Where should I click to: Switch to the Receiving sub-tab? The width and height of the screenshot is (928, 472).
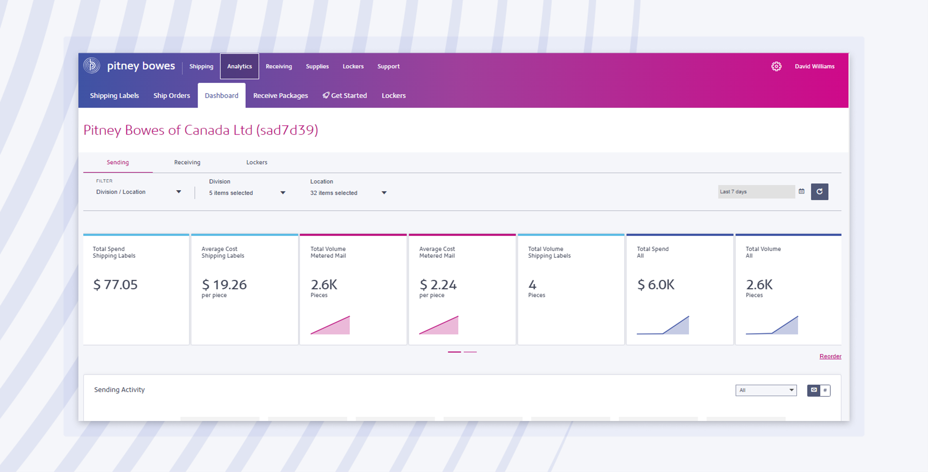click(x=187, y=162)
